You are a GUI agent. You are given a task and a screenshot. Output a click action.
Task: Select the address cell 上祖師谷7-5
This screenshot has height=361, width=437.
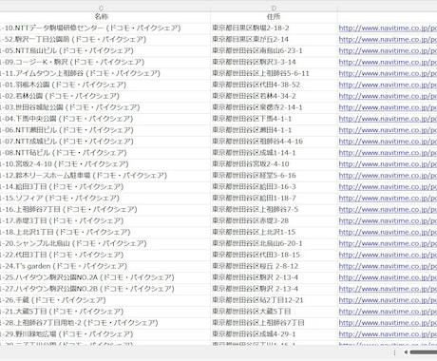tap(274, 210)
